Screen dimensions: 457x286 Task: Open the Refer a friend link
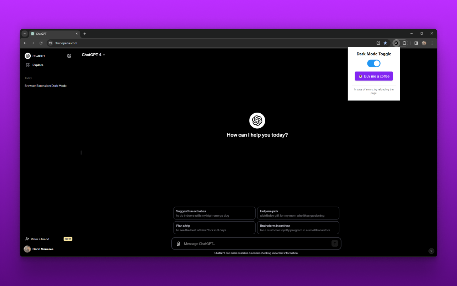coord(40,239)
